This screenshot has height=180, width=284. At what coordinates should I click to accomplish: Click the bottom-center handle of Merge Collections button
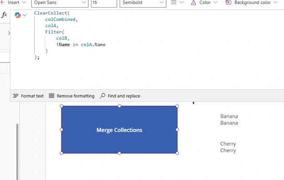(119, 153)
